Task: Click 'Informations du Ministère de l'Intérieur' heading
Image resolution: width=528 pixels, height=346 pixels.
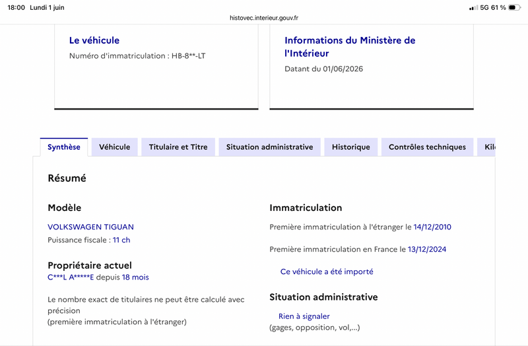Action: point(350,47)
